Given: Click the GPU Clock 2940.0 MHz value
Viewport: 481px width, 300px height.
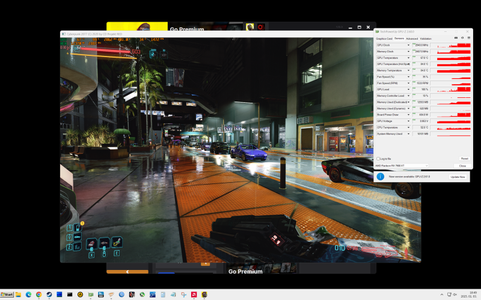Looking at the screenshot, I should (420, 45).
